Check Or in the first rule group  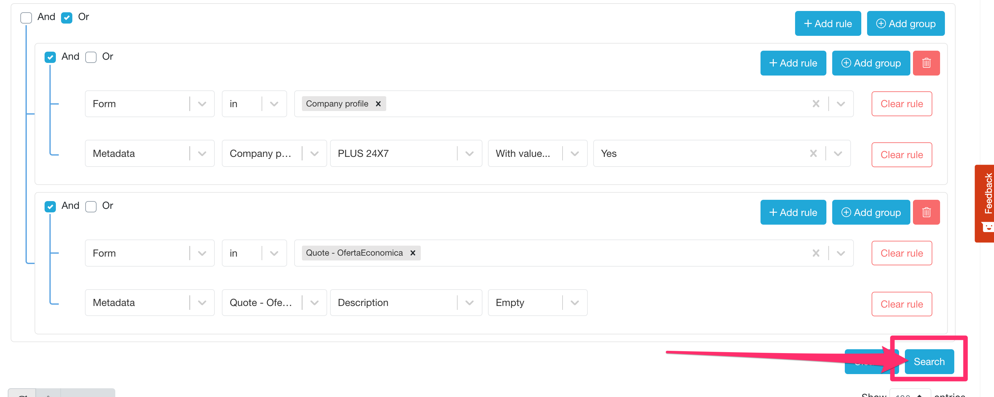(x=91, y=57)
